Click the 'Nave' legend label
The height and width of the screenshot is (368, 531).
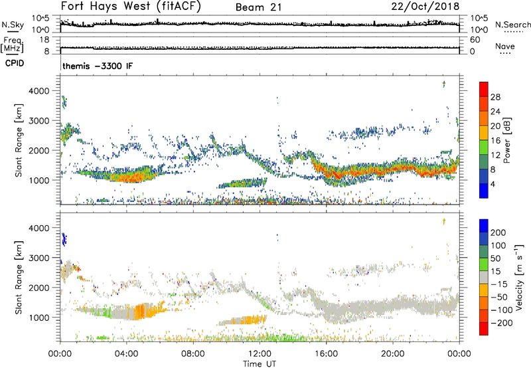click(x=505, y=46)
